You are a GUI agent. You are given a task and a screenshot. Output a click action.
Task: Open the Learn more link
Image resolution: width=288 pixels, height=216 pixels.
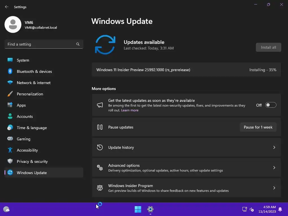point(130,110)
